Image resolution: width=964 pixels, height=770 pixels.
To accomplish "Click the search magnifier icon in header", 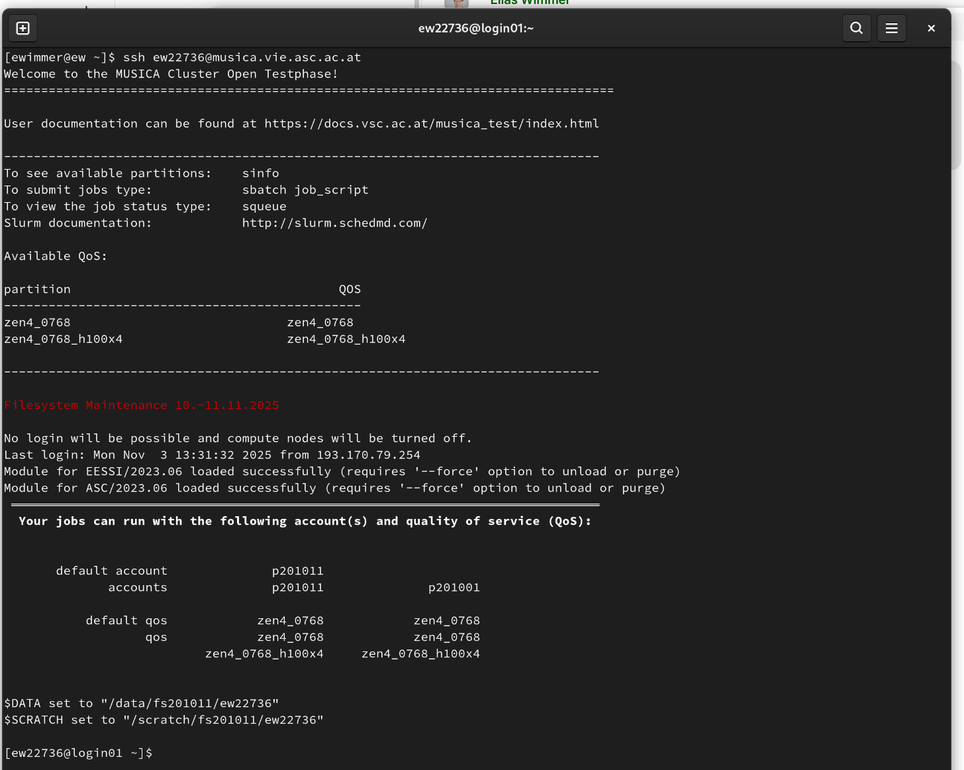I will 856,28.
